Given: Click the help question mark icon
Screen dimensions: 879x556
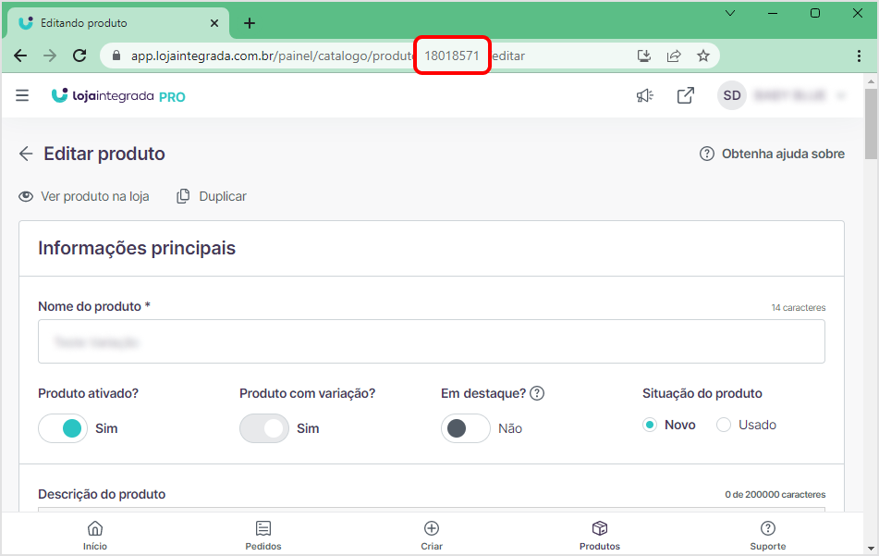Looking at the screenshot, I should pyautogui.click(x=707, y=154).
